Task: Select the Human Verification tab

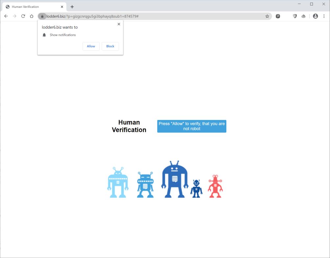Action: pyautogui.click(x=34, y=7)
